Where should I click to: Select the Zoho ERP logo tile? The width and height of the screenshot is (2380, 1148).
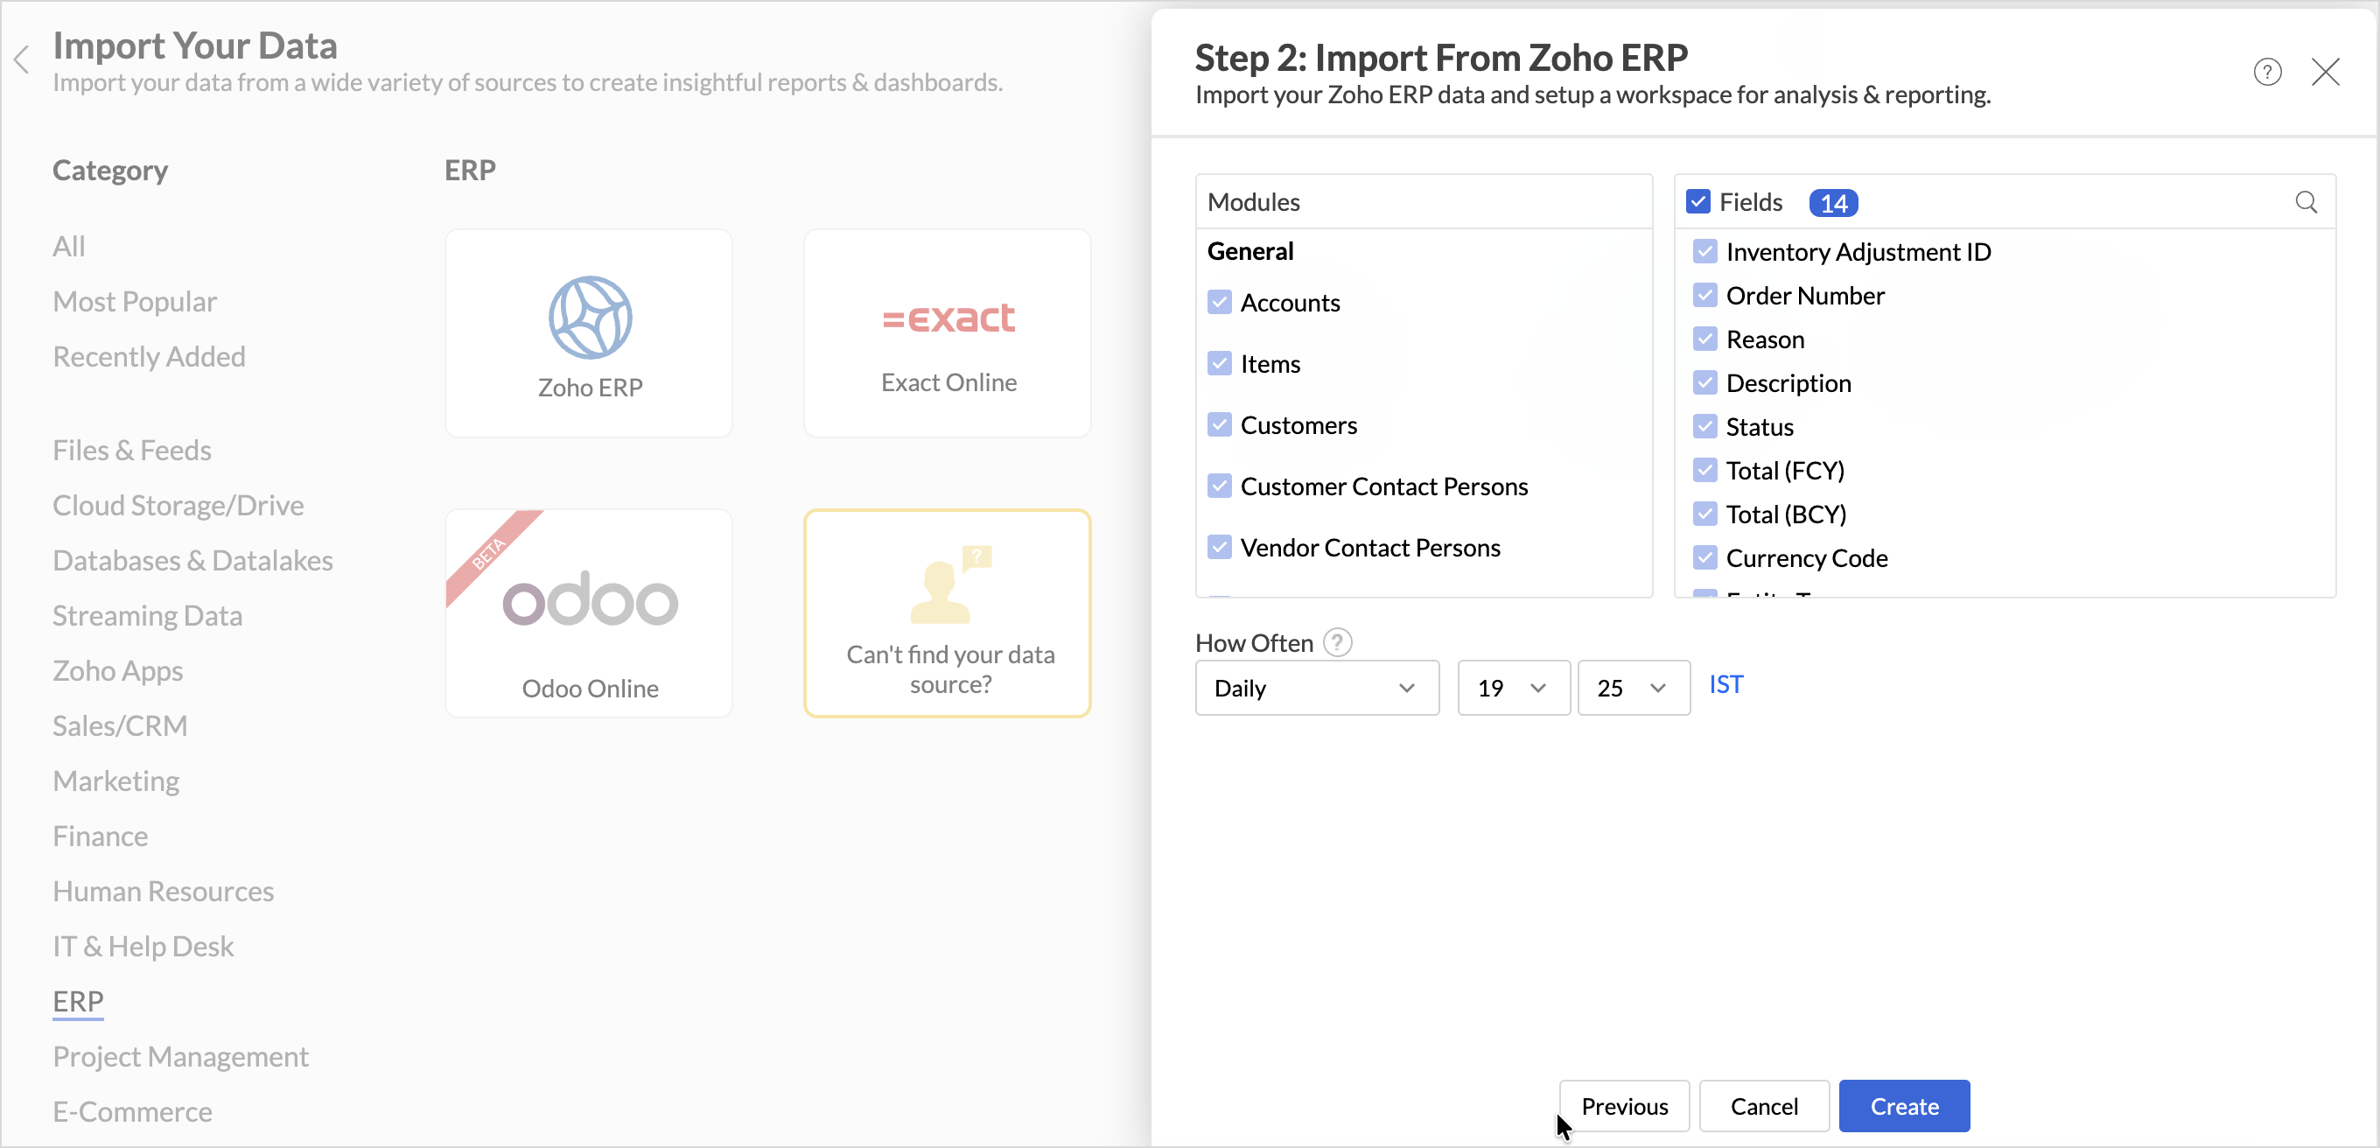click(x=589, y=333)
